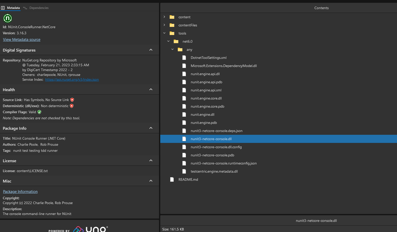Open the api.nuget.org Service Index link
Screen dimensions: 397x232
point(72,79)
